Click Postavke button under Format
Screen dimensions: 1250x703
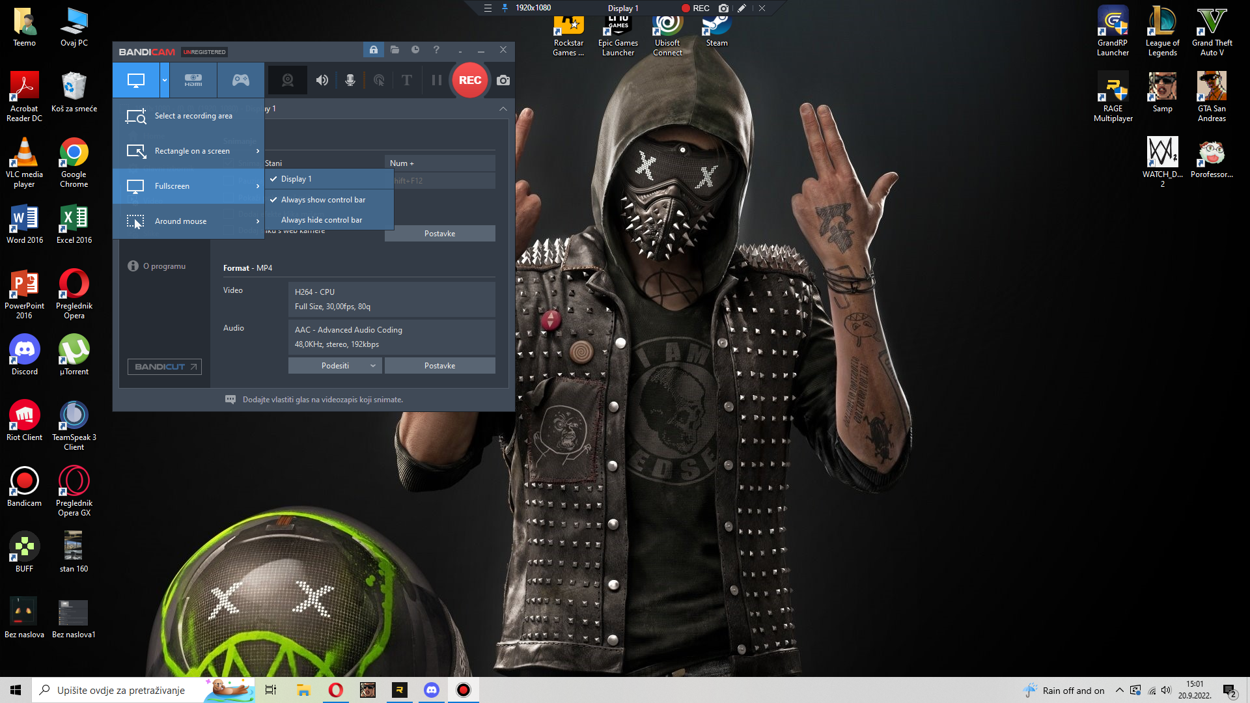[440, 366]
